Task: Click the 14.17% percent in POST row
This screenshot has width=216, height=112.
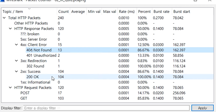Action: pos(143,93)
